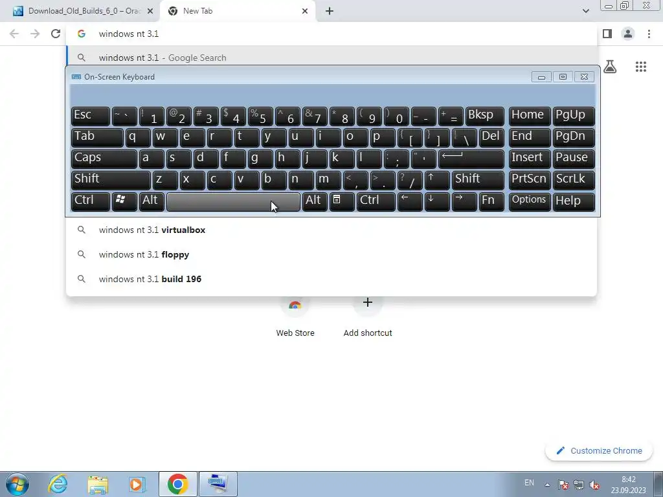Viewport: 663px width, 497px height.
Task: Choose the 'windows nt 3.1 virtualbox' suggestion
Action: pyautogui.click(x=332, y=230)
